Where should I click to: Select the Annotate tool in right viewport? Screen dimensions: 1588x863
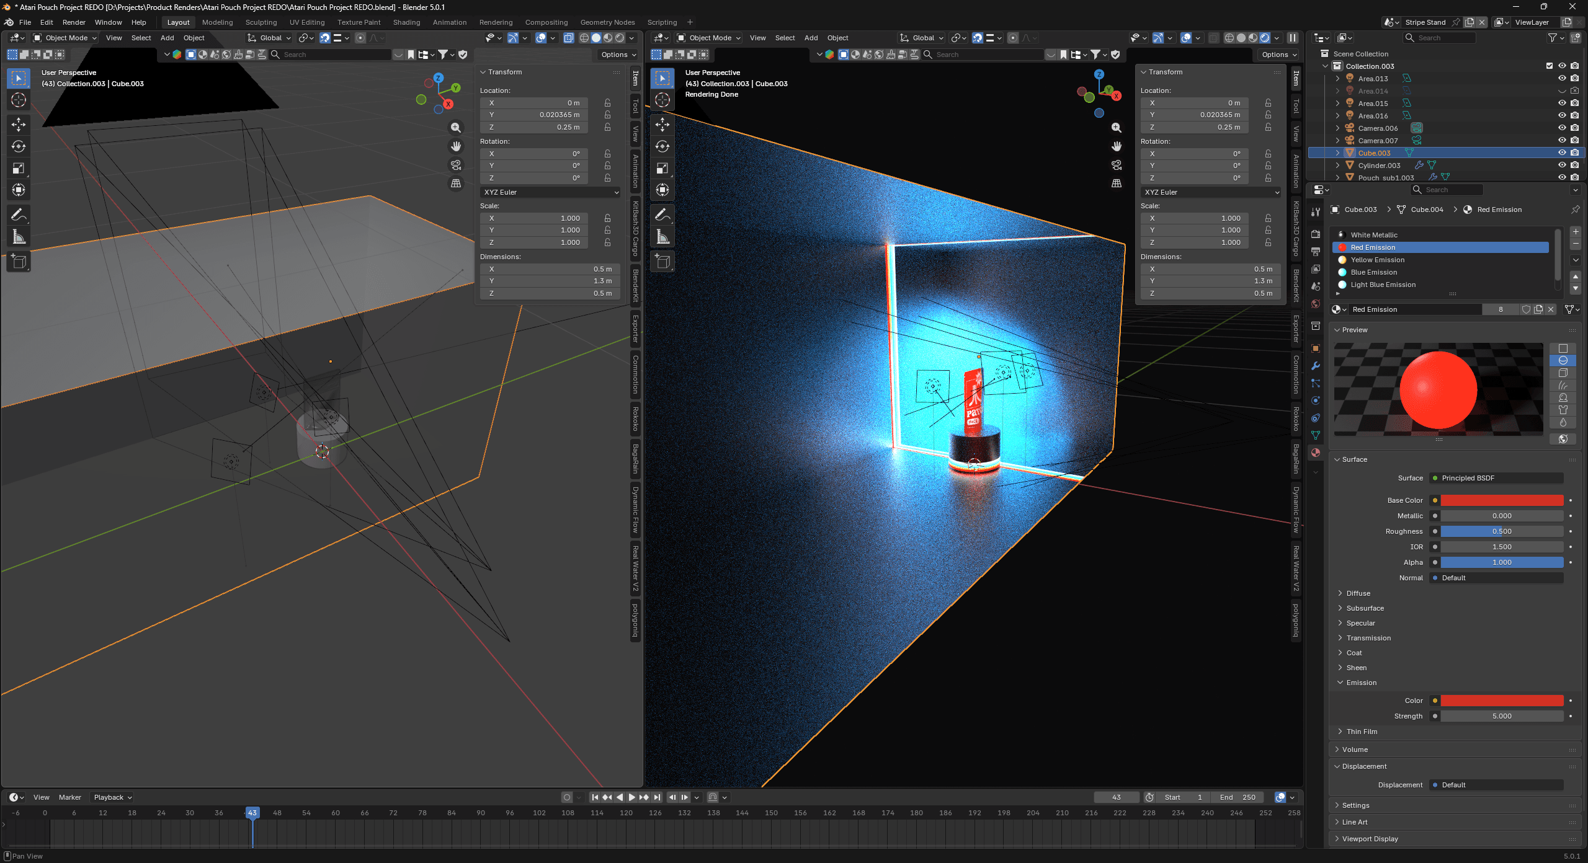[x=662, y=215]
